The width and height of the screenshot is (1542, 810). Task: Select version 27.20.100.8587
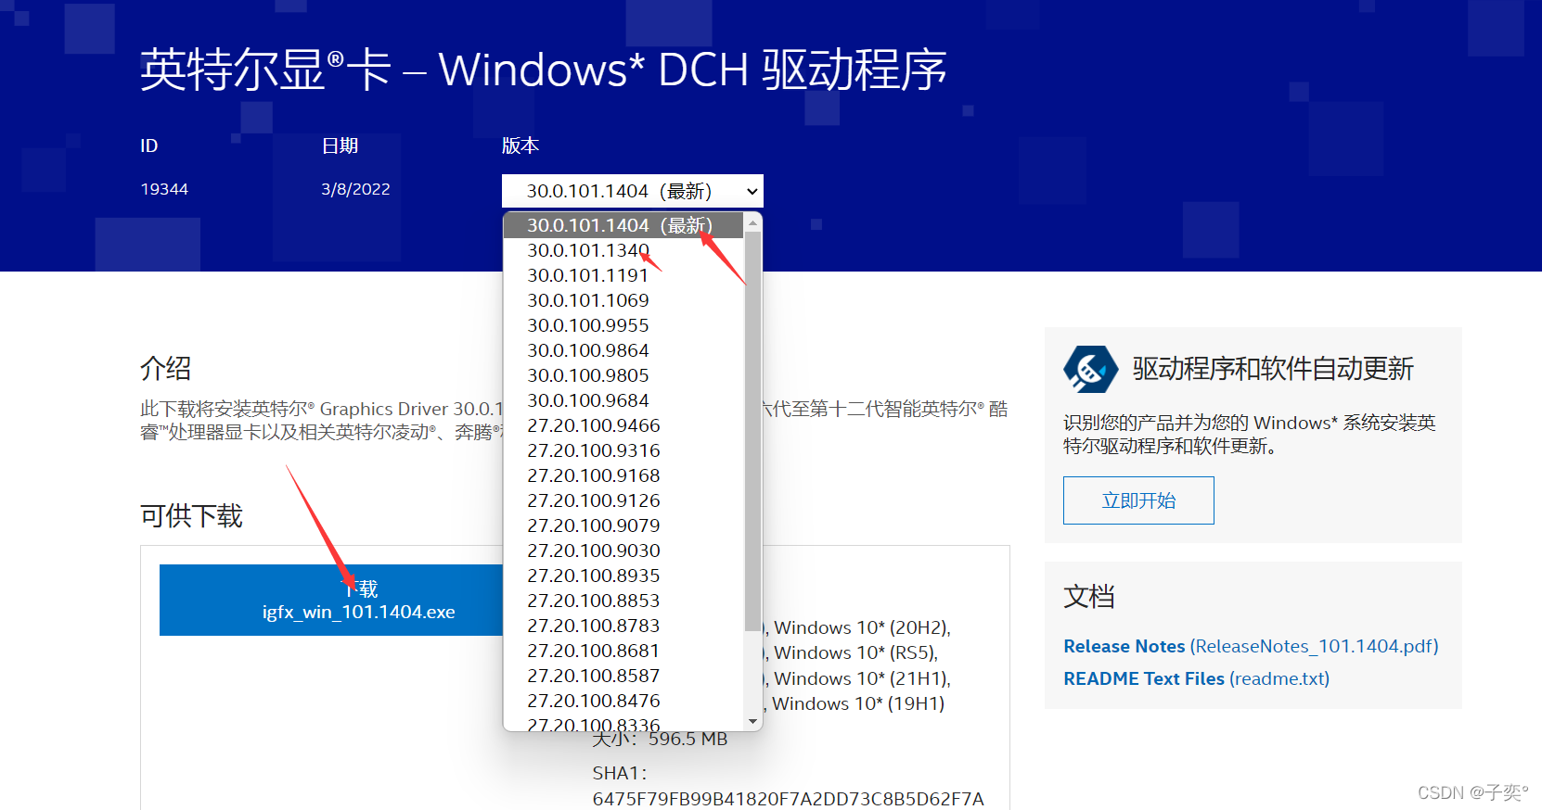coord(623,676)
